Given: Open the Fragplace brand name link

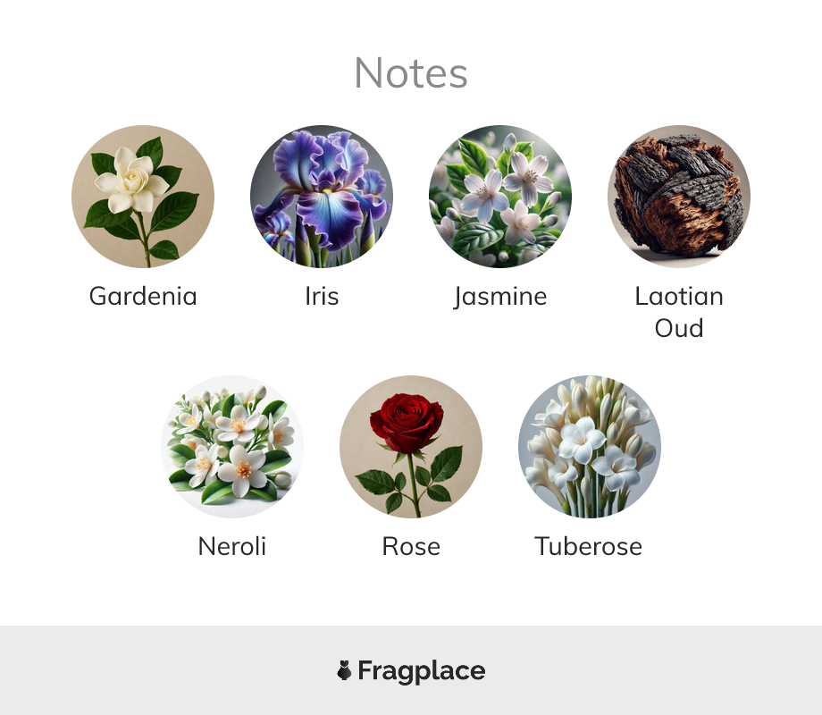Looking at the screenshot, I should click(422, 671).
